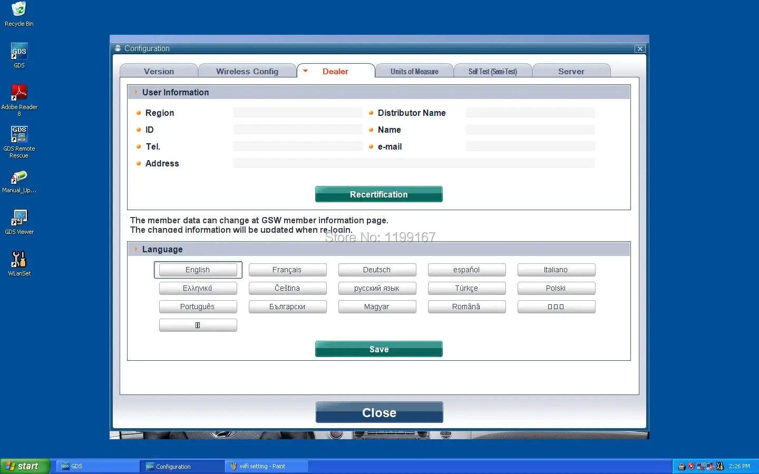The width and height of the screenshot is (759, 474).
Task: Switch to the Wireless Config tab
Action: (x=247, y=71)
